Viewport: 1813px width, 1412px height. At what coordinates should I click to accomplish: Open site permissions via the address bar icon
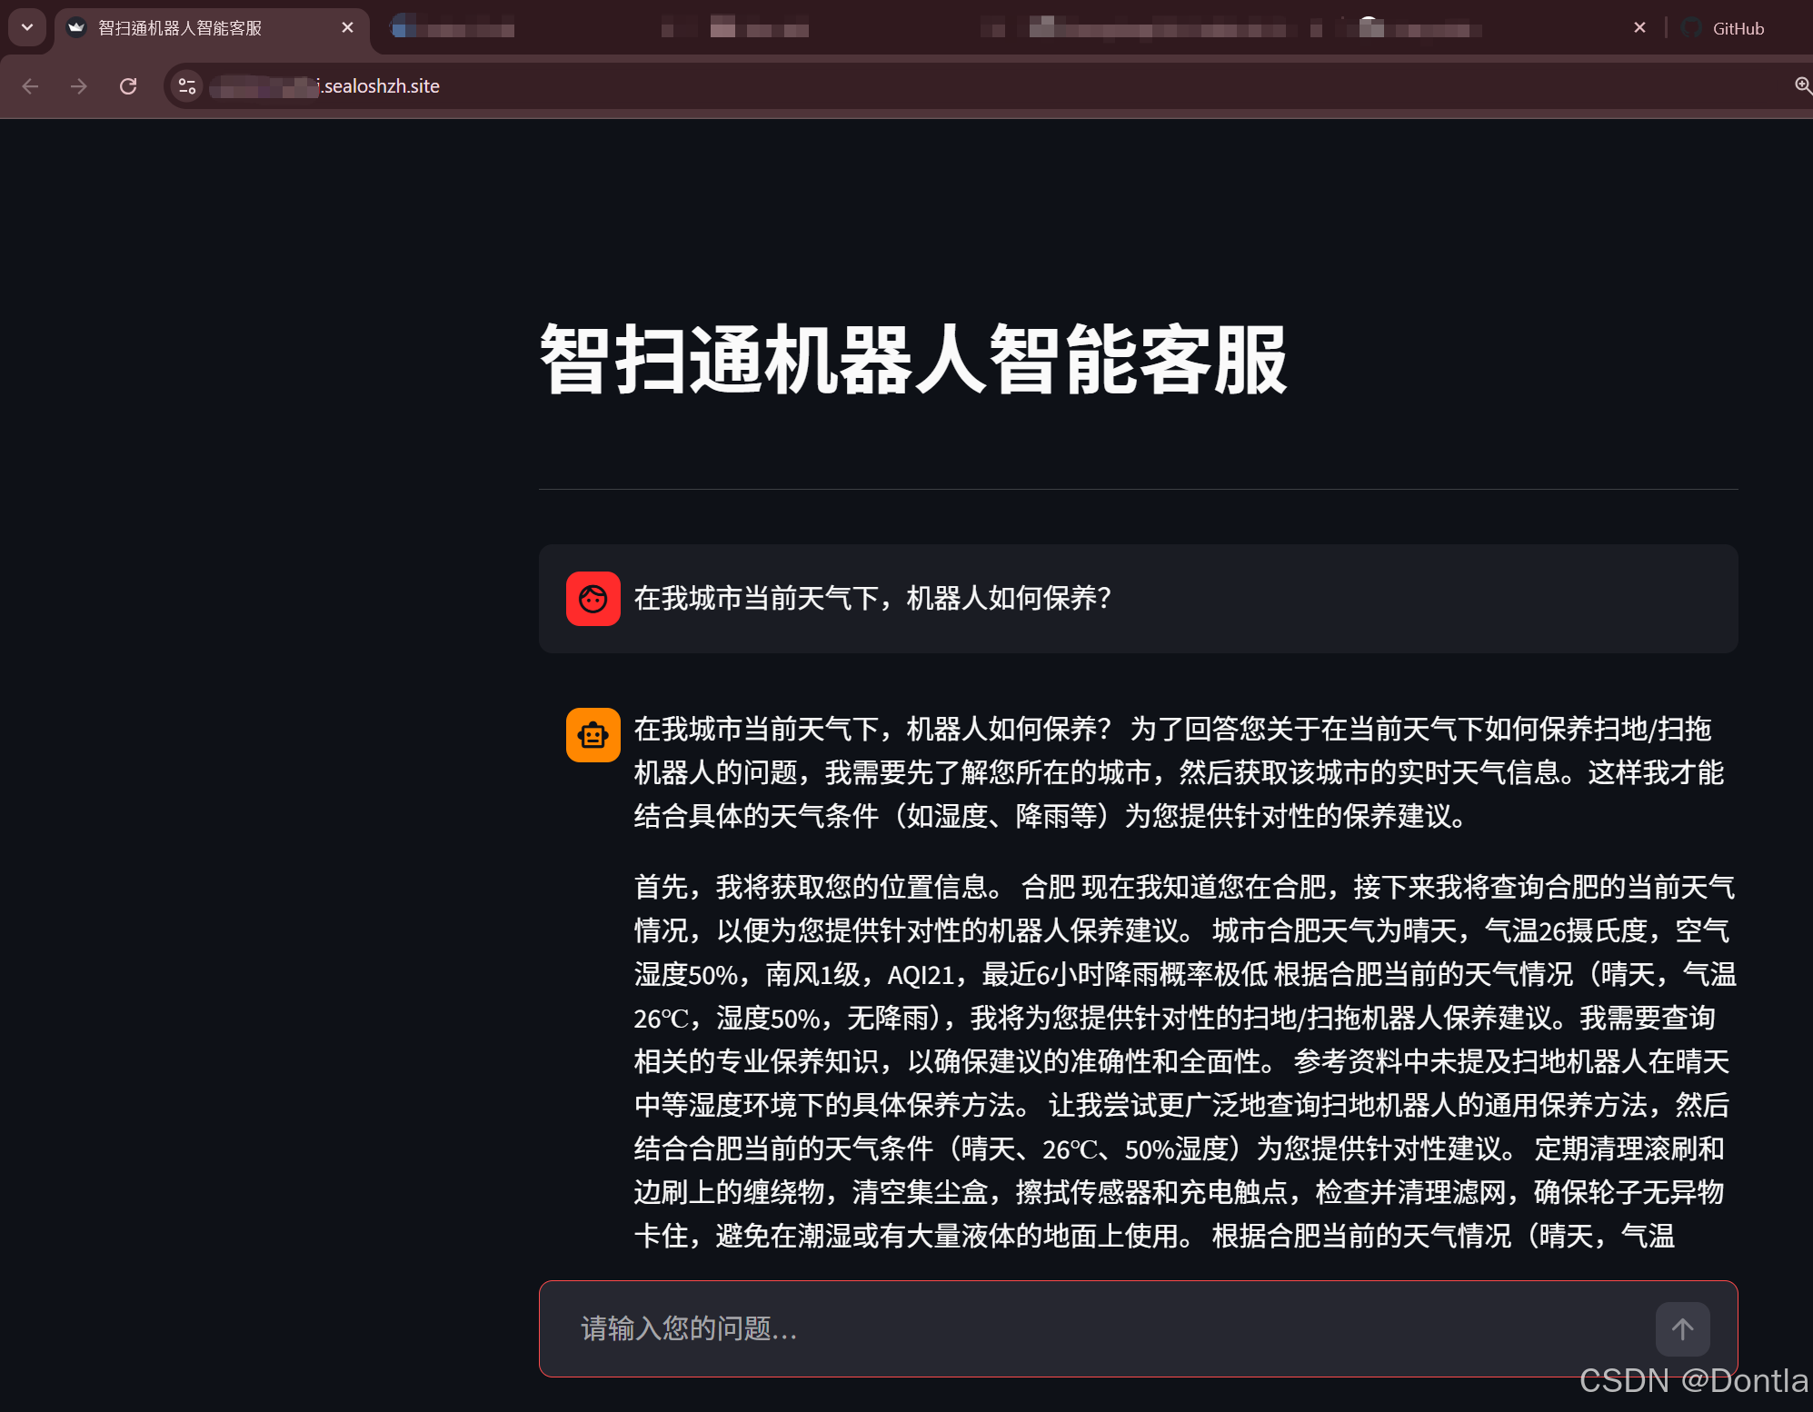coord(187,85)
